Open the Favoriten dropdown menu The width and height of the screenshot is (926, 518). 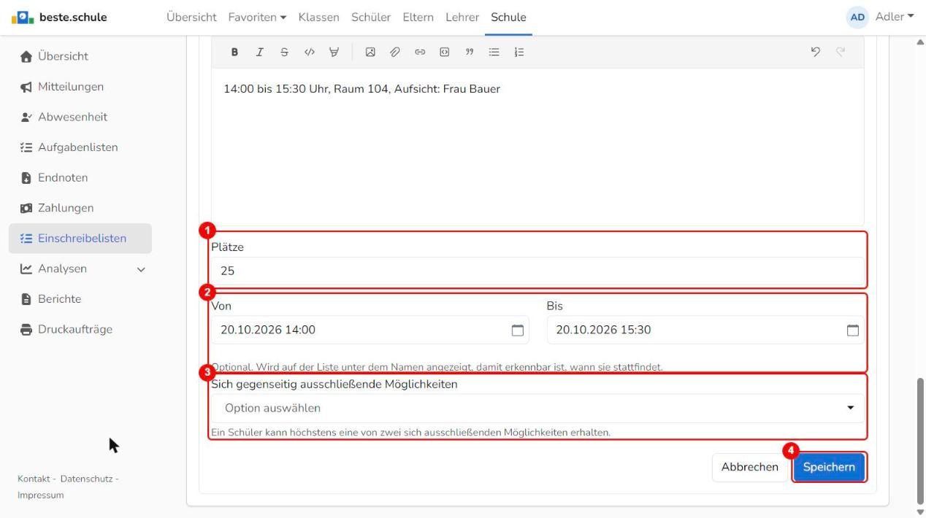tap(256, 17)
